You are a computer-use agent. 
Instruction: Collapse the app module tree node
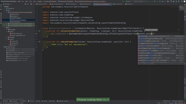[x=3, y=6]
